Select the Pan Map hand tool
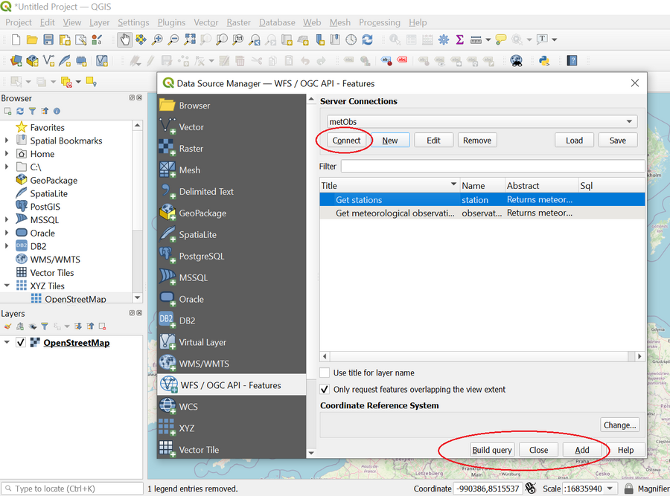This screenshot has height=496, width=670. pyautogui.click(x=124, y=39)
